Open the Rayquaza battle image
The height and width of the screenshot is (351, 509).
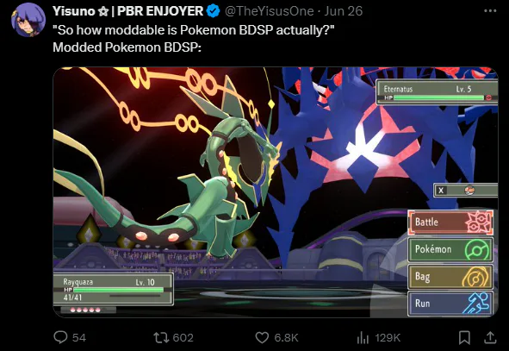(276, 192)
